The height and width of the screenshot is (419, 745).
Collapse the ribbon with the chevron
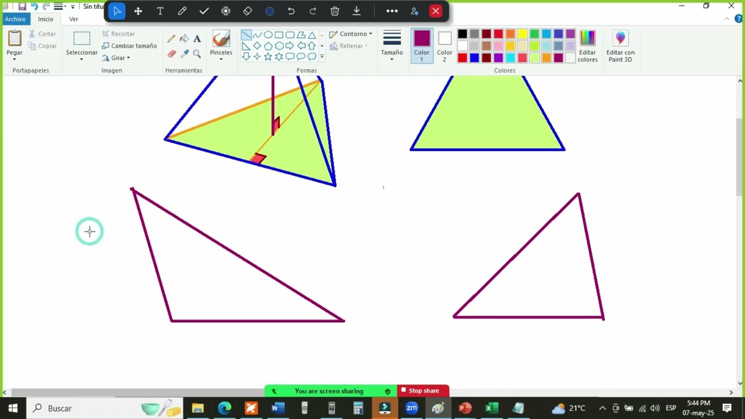pyautogui.click(x=727, y=19)
